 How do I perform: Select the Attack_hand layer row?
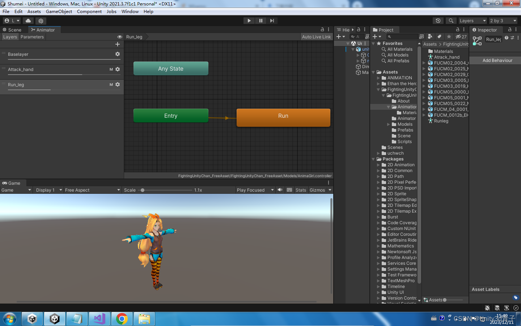point(62,72)
